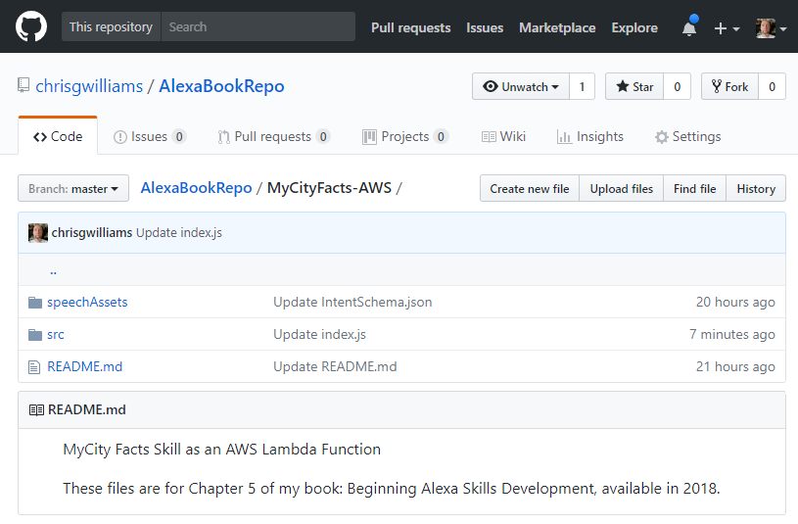This screenshot has height=524, width=798.
Task: Switch to the Insights tab
Action: pyautogui.click(x=589, y=136)
